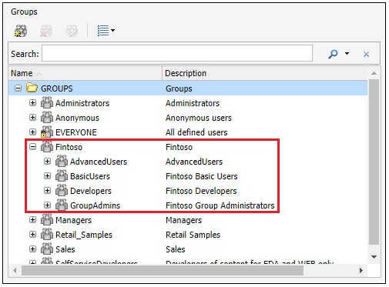The image size is (389, 287).
Task: Click the Administrators group icon
Action: pyautogui.click(x=47, y=102)
